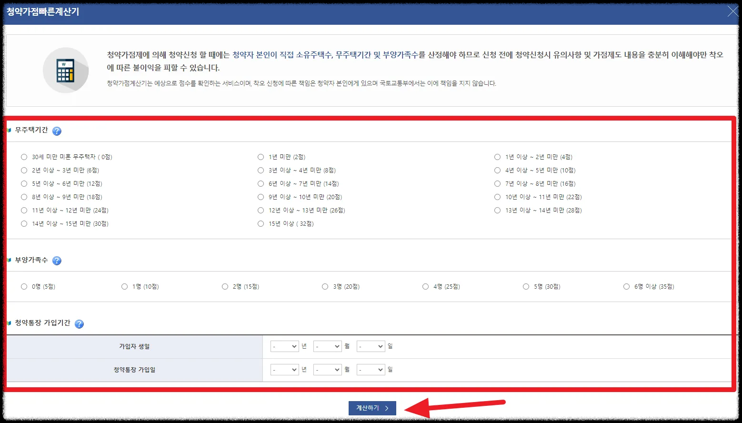Open 가입자 생일 year dropdown
This screenshot has width=742, height=423.
(284, 346)
